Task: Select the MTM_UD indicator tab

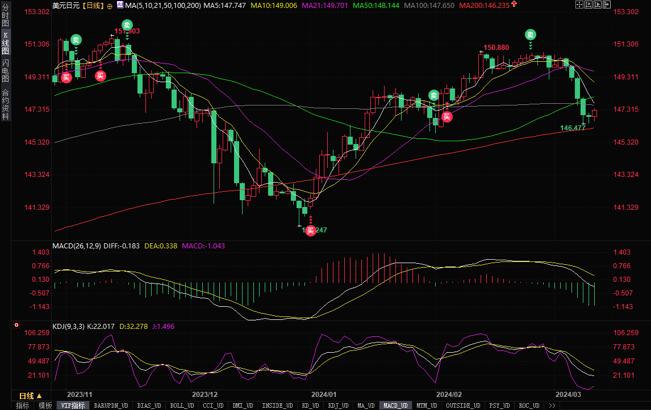Action: [x=427, y=405]
